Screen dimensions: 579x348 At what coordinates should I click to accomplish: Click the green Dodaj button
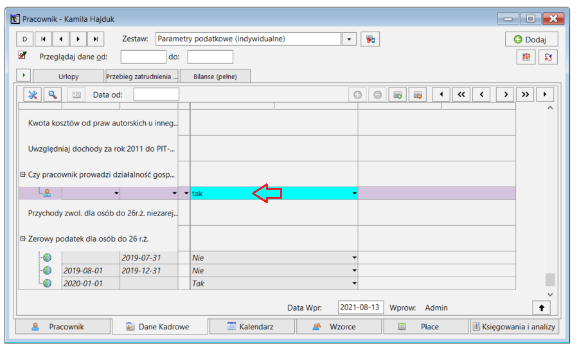tap(531, 40)
